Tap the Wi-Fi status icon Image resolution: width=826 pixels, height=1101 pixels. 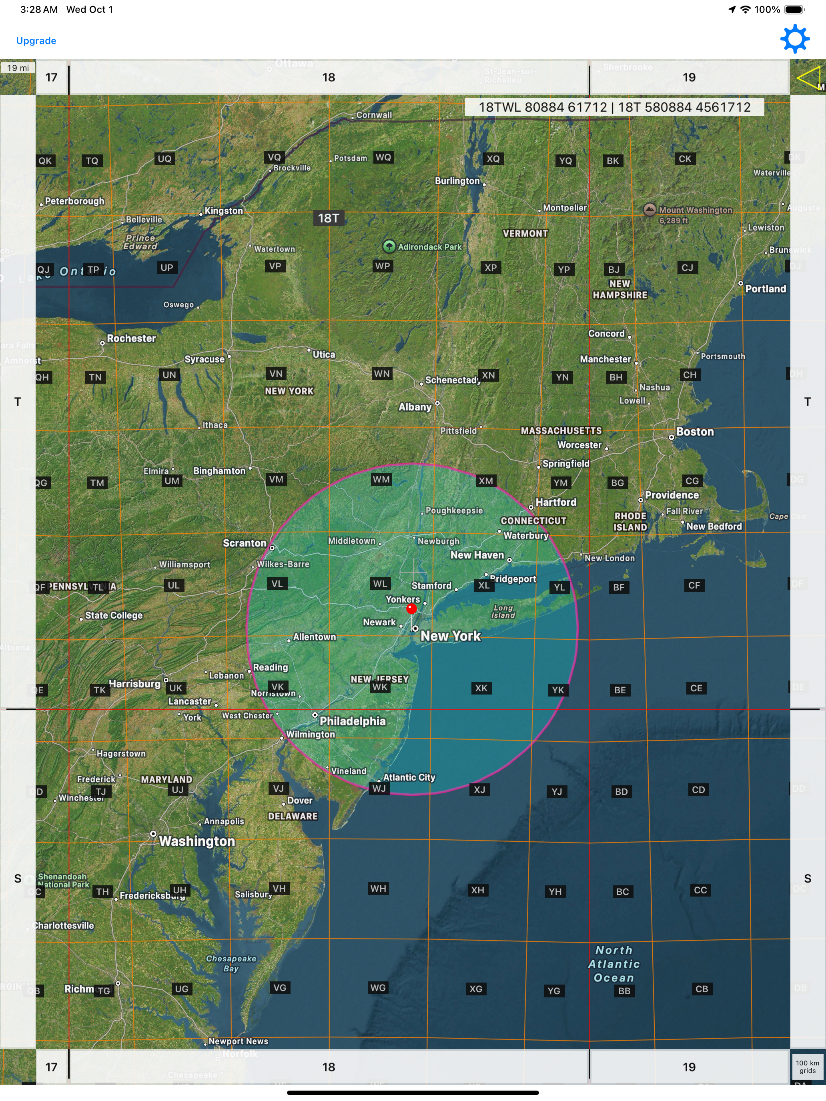[x=745, y=10]
